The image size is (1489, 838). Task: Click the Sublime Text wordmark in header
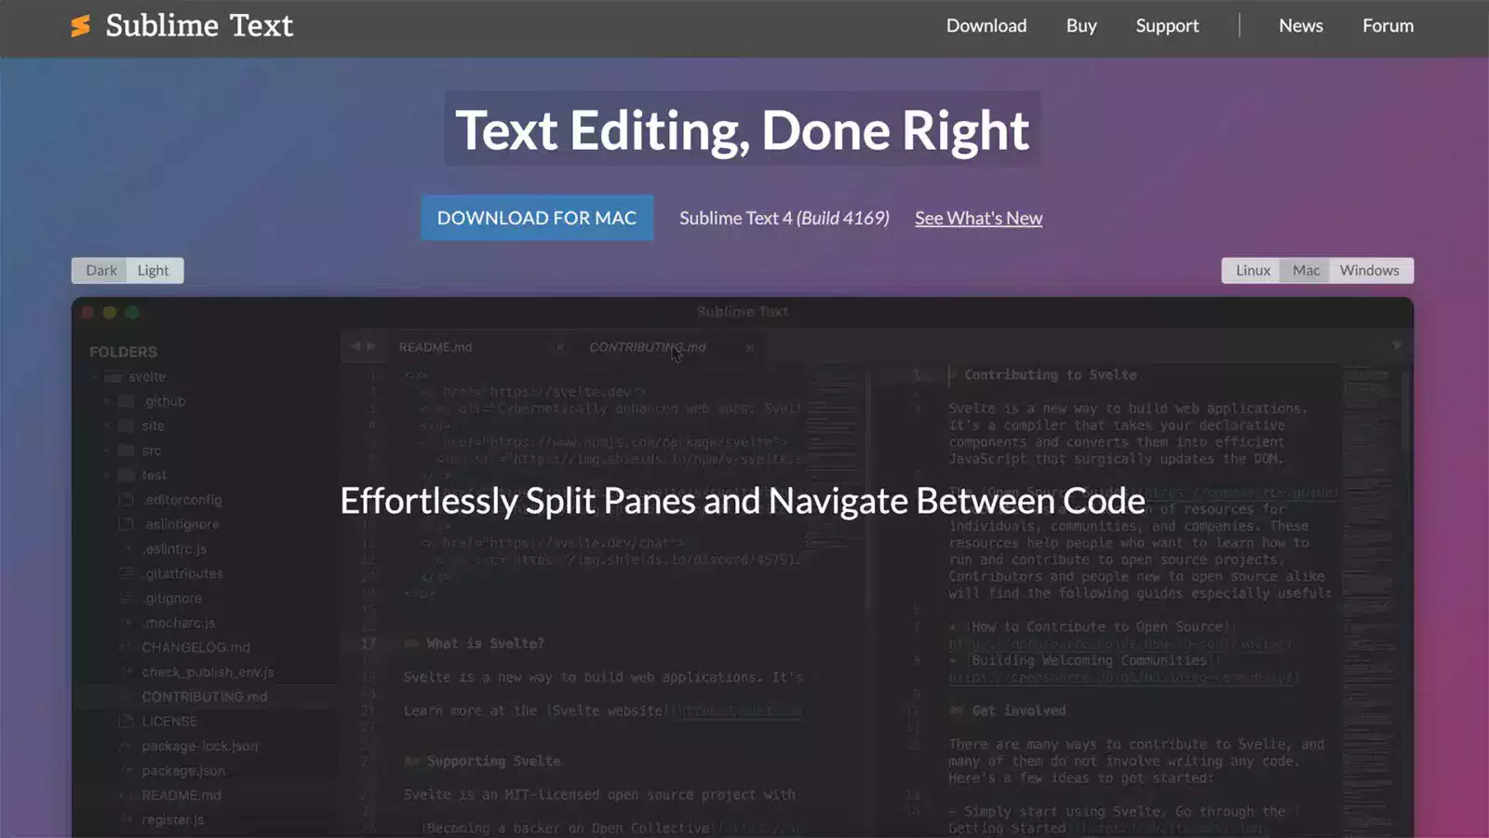[x=199, y=26]
